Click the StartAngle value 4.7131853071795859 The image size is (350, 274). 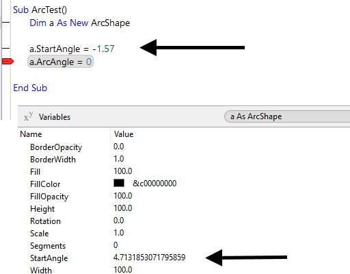(149, 258)
